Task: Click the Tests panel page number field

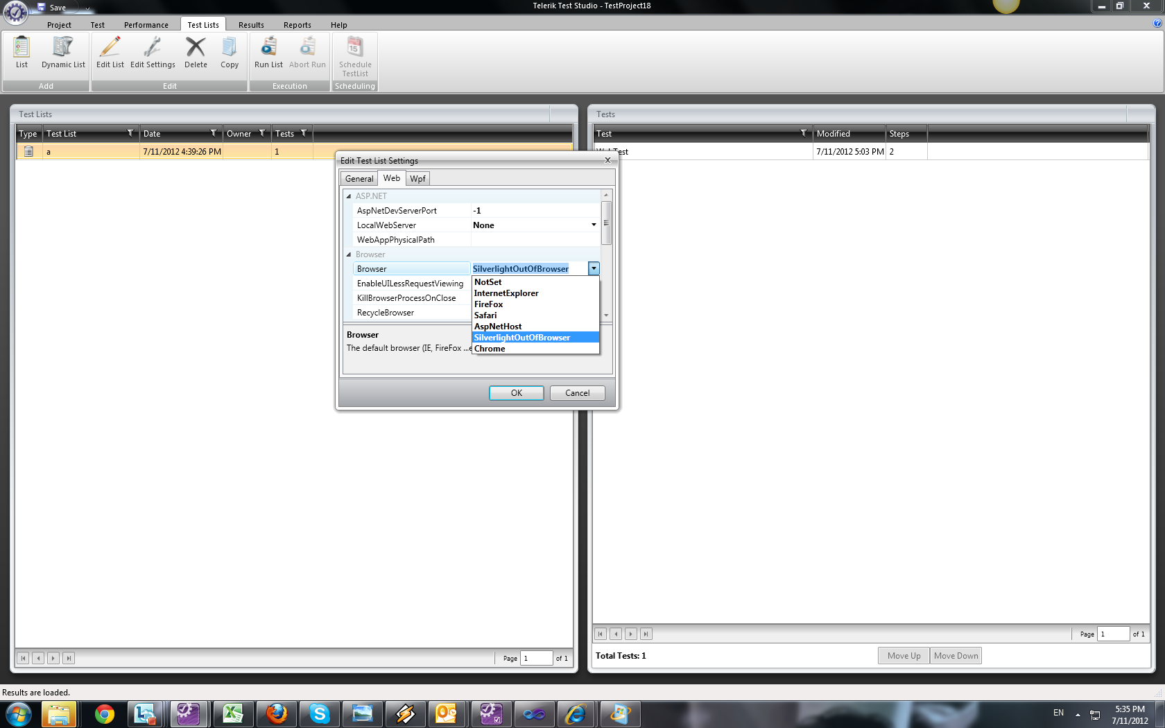Action: pyautogui.click(x=1113, y=634)
